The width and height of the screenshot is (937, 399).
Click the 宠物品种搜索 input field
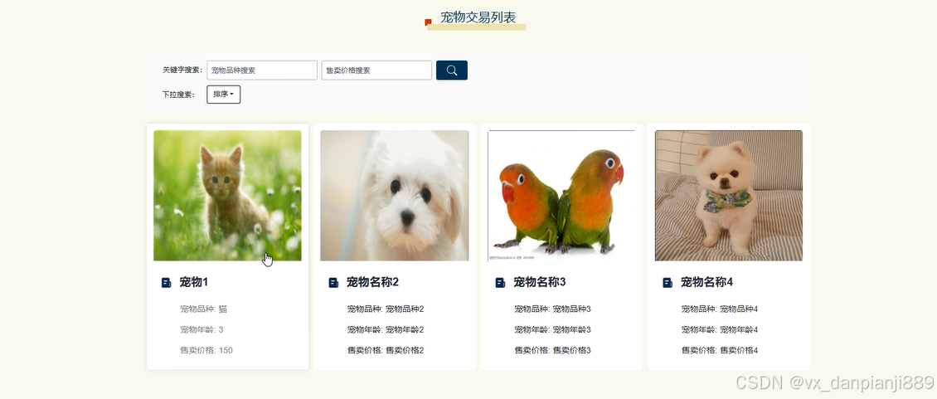[262, 70]
